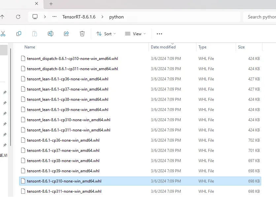Click the 702 KB size cell
The height and width of the screenshot is (197, 276).
click(254, 140)
